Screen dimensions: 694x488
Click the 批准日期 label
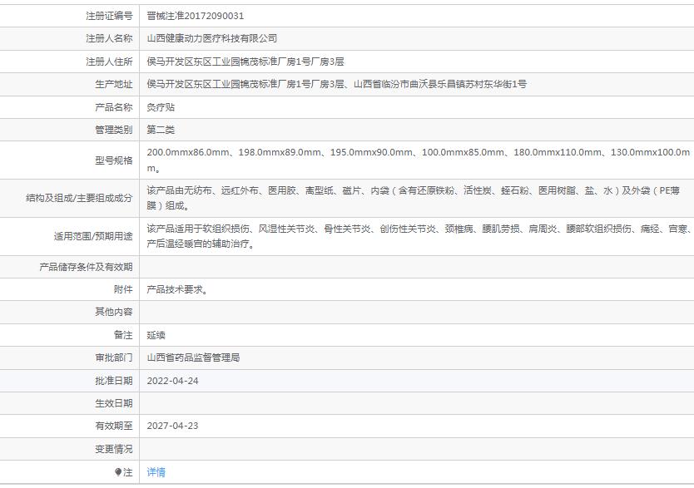114,381
